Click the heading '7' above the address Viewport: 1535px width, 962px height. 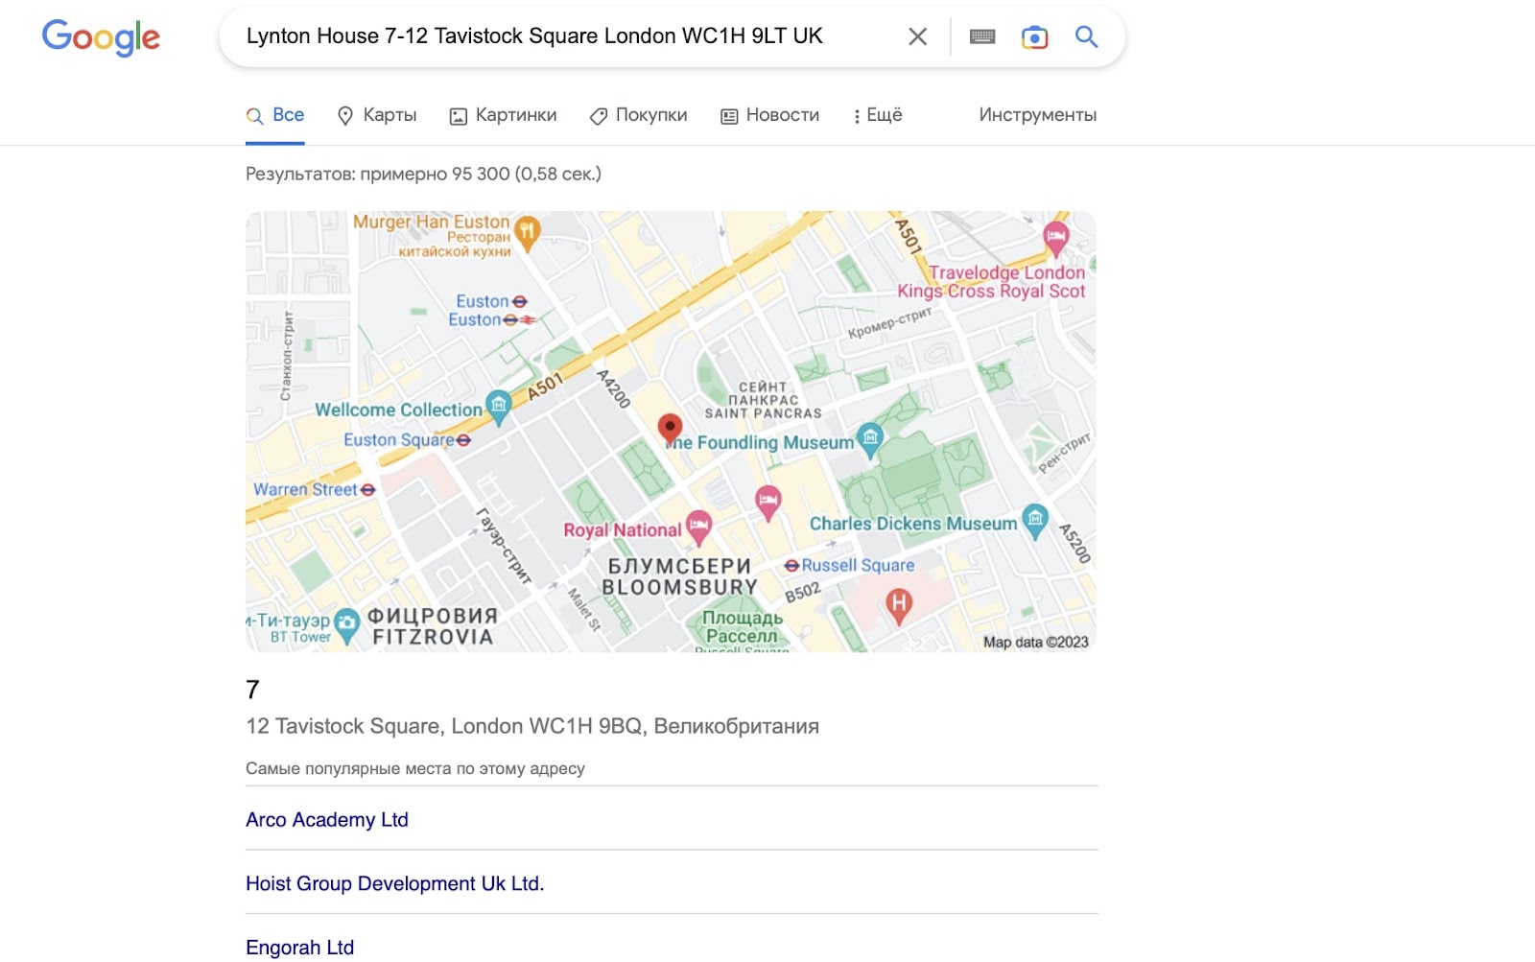pyautogui.click(x=252, y=690)
